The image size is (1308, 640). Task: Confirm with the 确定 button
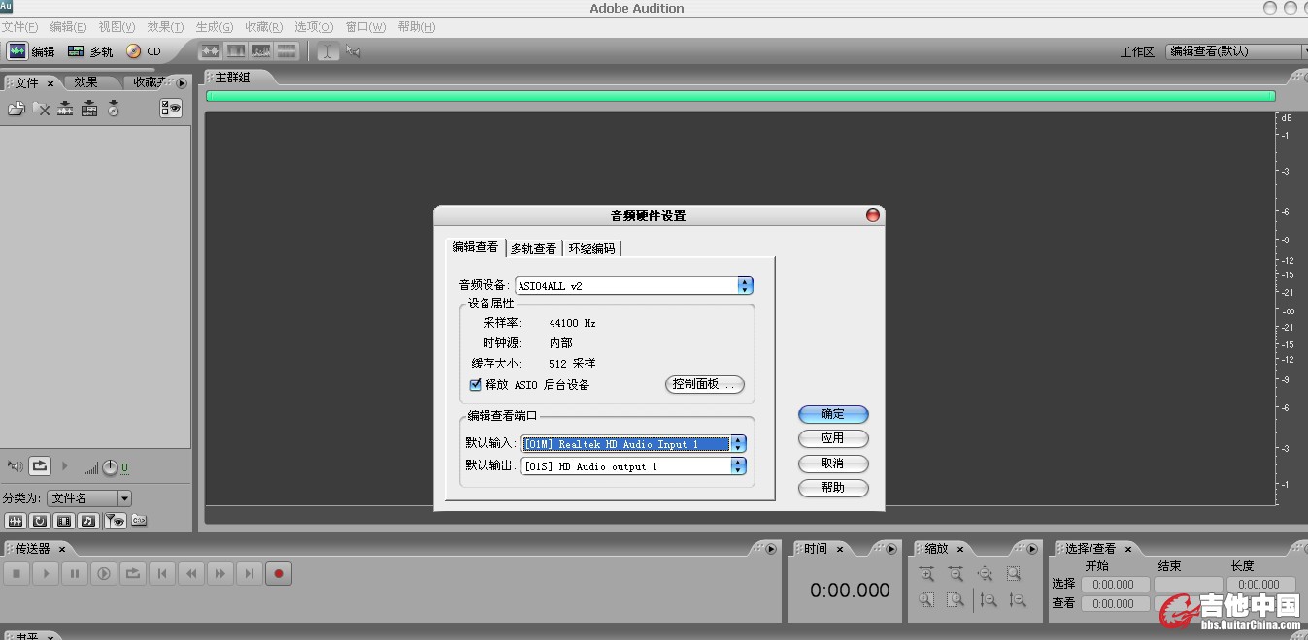coord(833,414)
